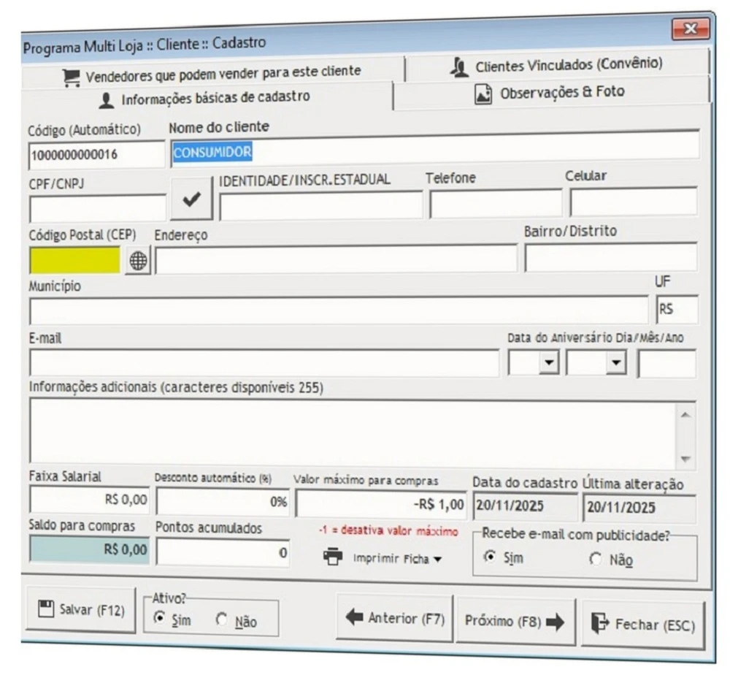Set Ativo option to Não

click(x=221, y=622)
